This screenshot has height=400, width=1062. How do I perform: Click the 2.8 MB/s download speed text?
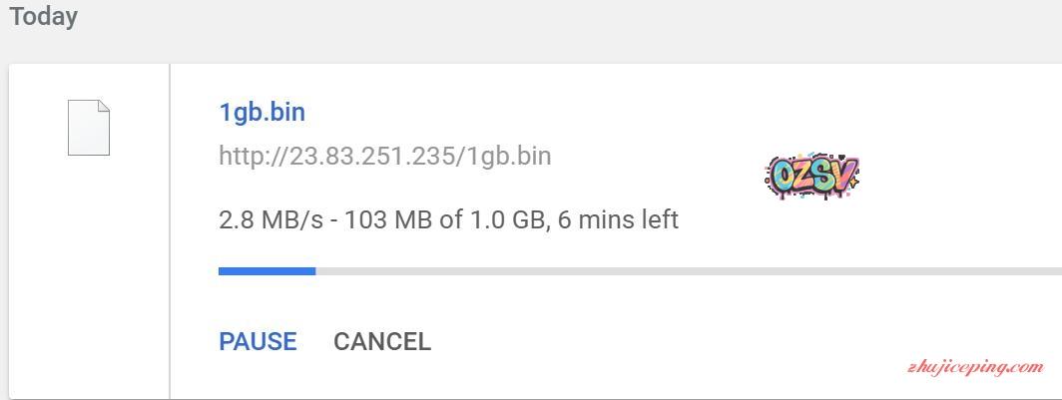270,219
